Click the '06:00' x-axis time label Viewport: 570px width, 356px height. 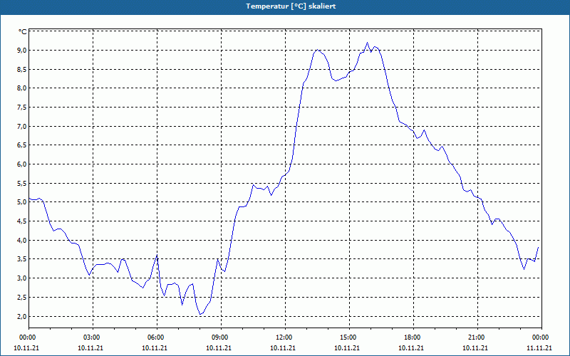(x=155, y=337)
